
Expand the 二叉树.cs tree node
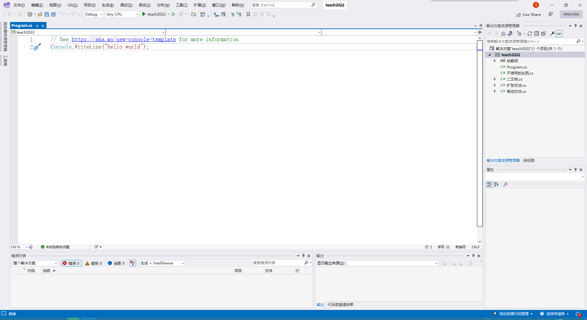(x=495, y=79)
